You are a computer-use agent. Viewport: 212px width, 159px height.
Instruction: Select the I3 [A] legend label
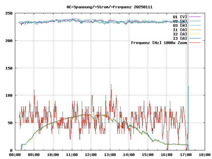(180, 38)
